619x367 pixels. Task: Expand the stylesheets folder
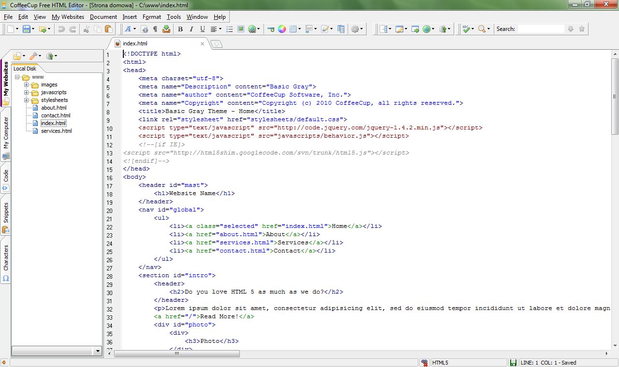[27, 100]
